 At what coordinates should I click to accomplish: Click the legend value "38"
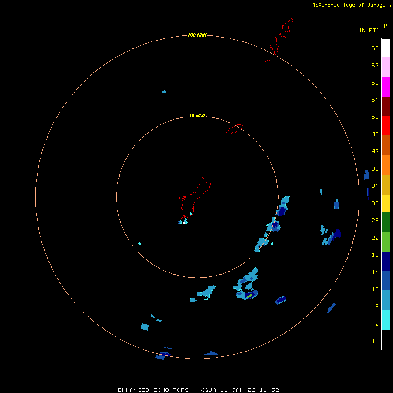click(375, 169)
